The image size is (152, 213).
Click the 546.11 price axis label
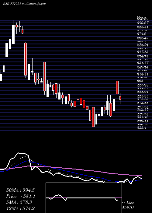(142, 120)
